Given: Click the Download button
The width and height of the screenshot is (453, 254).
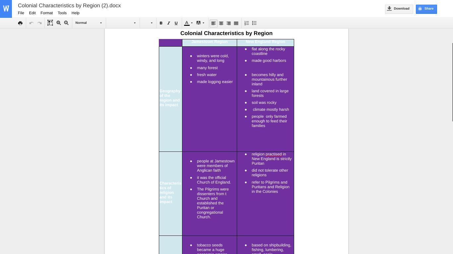Looking at the screenshot, I should point(399,9).
